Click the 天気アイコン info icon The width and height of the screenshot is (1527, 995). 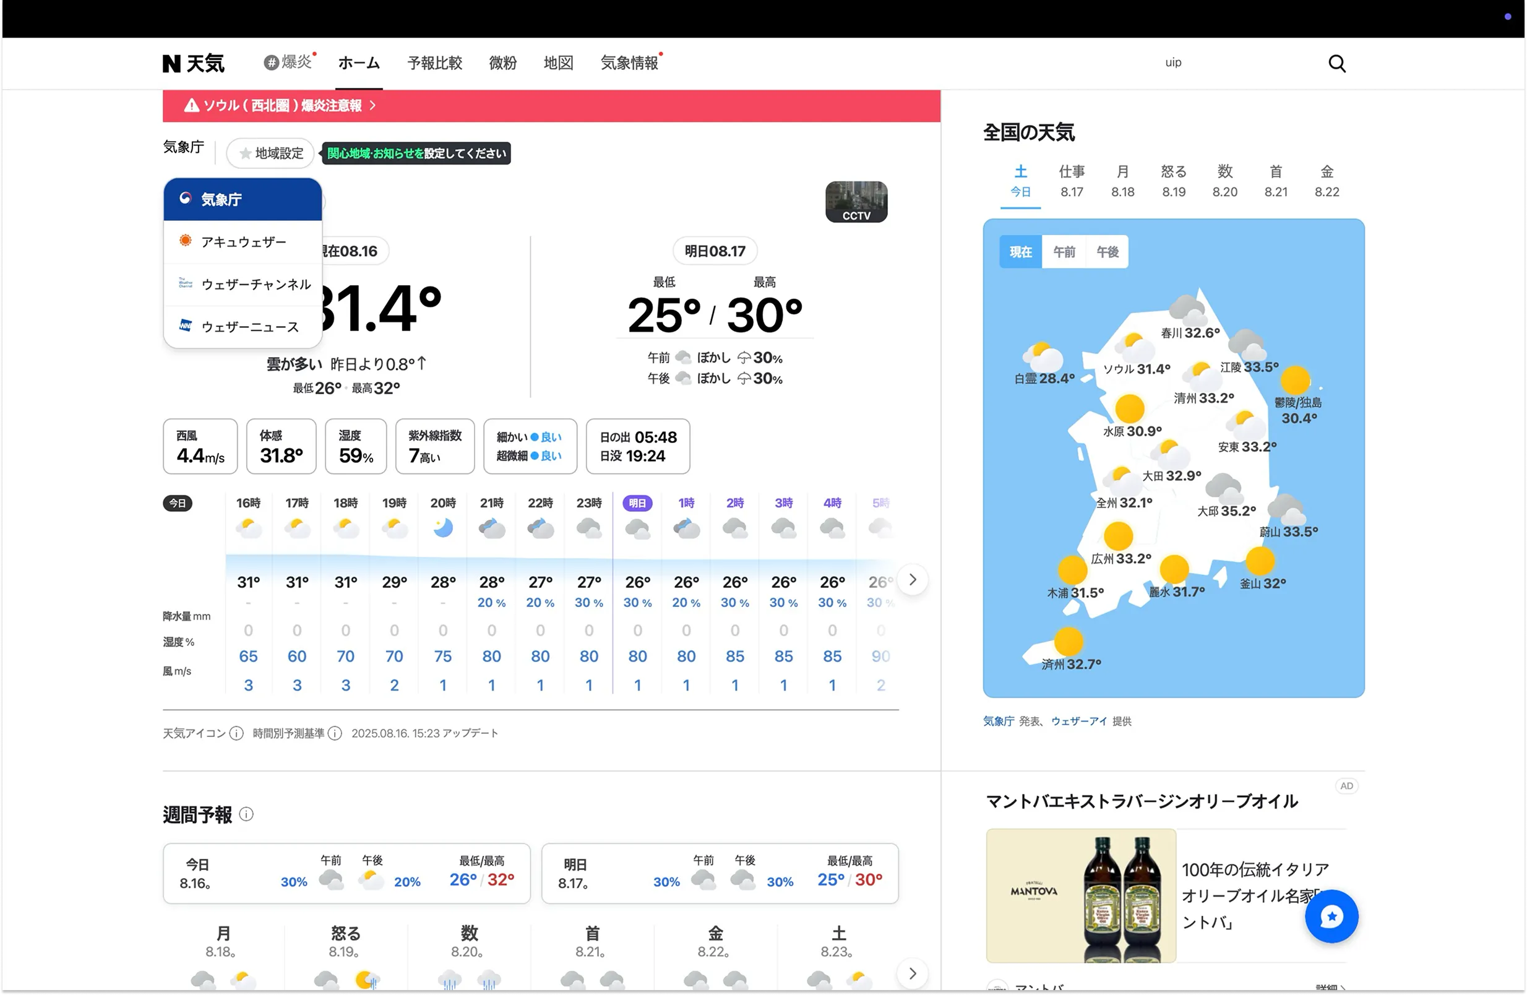(x=236, y=733)
